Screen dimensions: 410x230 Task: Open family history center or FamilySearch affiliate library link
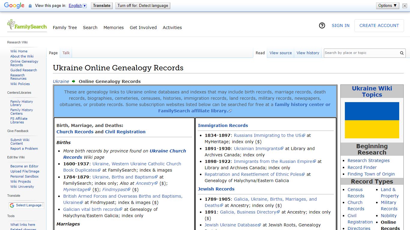244,108
